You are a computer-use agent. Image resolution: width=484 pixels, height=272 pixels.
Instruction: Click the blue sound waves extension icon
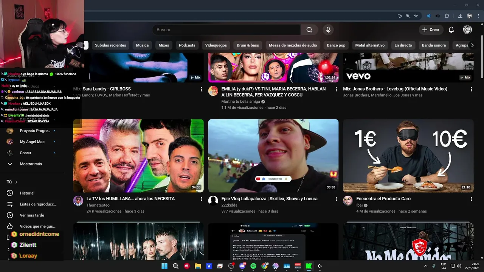428,16
